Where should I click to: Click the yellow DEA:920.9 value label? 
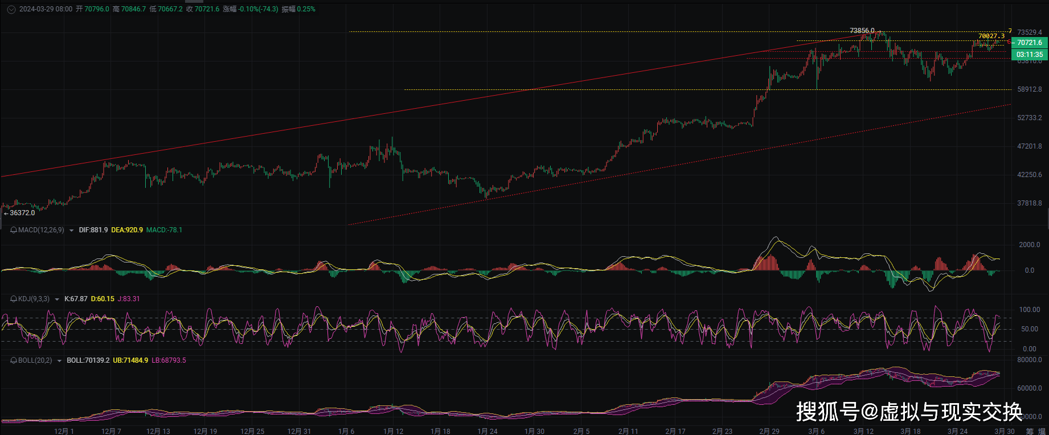[127, 230]
